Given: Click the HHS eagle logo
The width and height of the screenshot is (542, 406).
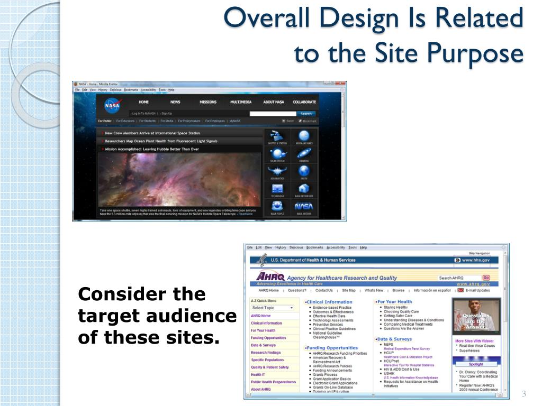Looking at the screenshot, I should [x=262, y=260].
